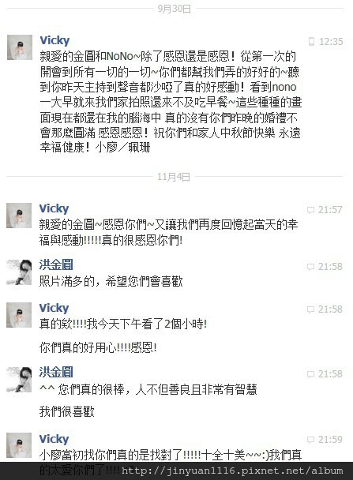Click the Vicky name above 真的欸

[x=54, y=308]
